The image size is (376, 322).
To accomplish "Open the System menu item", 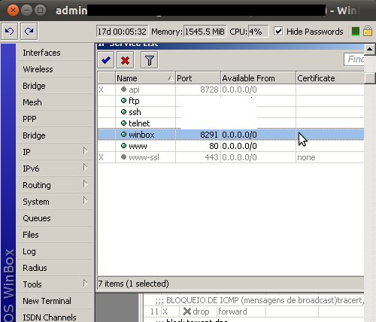I will [36, 202].
